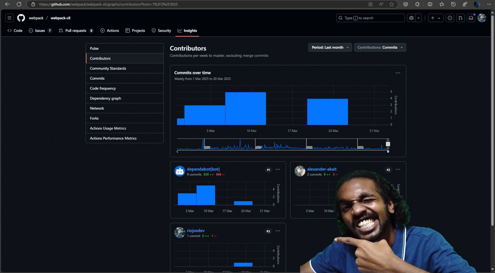
Task: Open the pull requests icon in header
Action: click(x=460, y=18)
